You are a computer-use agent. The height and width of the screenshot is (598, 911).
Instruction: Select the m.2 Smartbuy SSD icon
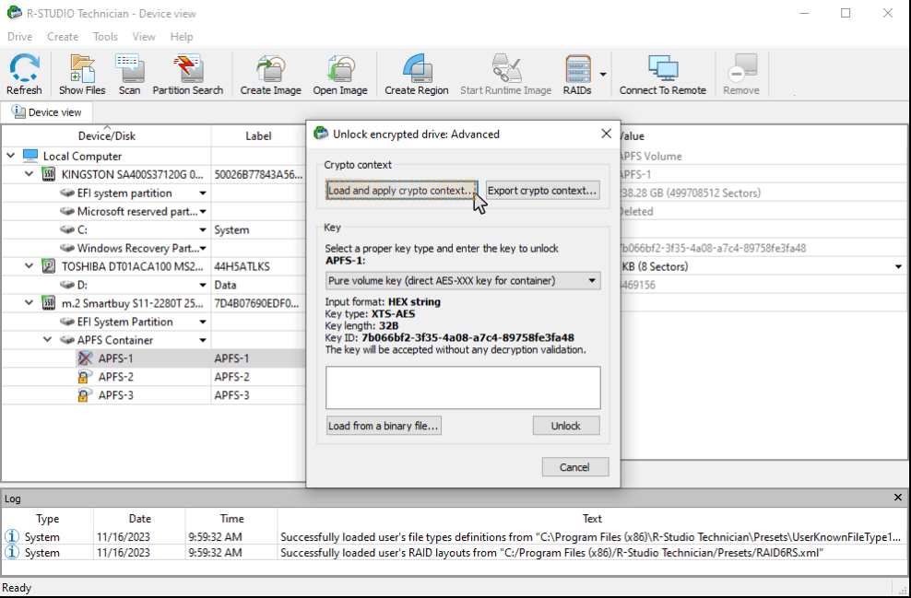49,303
